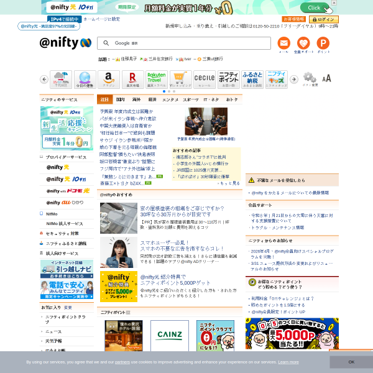Viewport: 373px width, 373px height.
Task: Select the エンタメ news tab
Action: (170, 99)
